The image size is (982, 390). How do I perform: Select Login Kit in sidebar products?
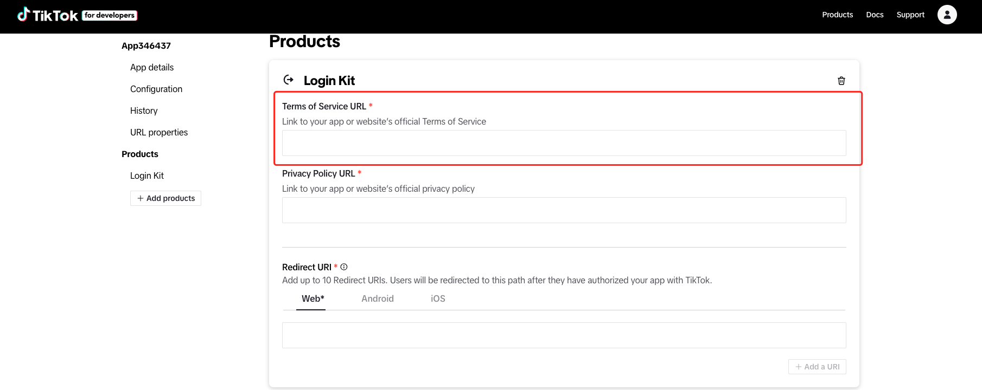point(147,175)
